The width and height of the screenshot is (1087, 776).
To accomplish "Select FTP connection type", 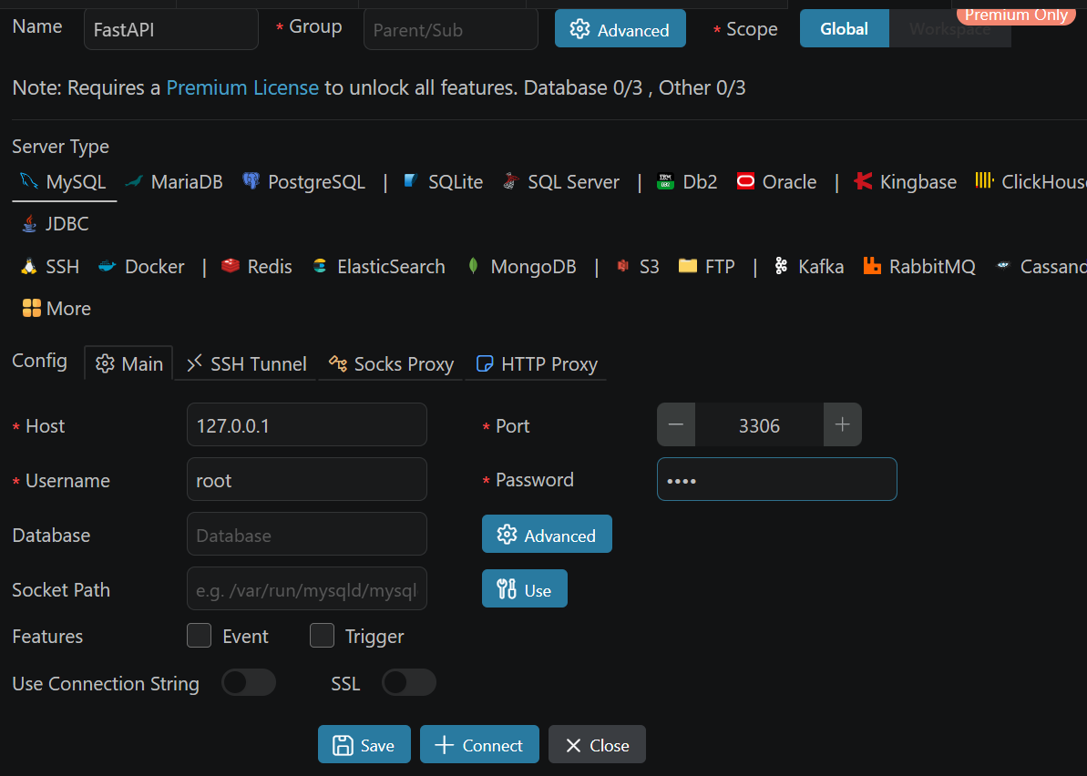I will point(706,267).
